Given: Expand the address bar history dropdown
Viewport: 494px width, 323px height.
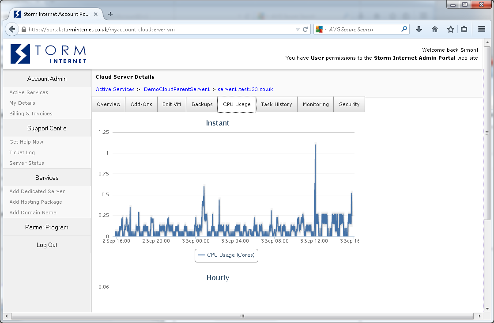Looking at the screenshot, I should 297,29.
